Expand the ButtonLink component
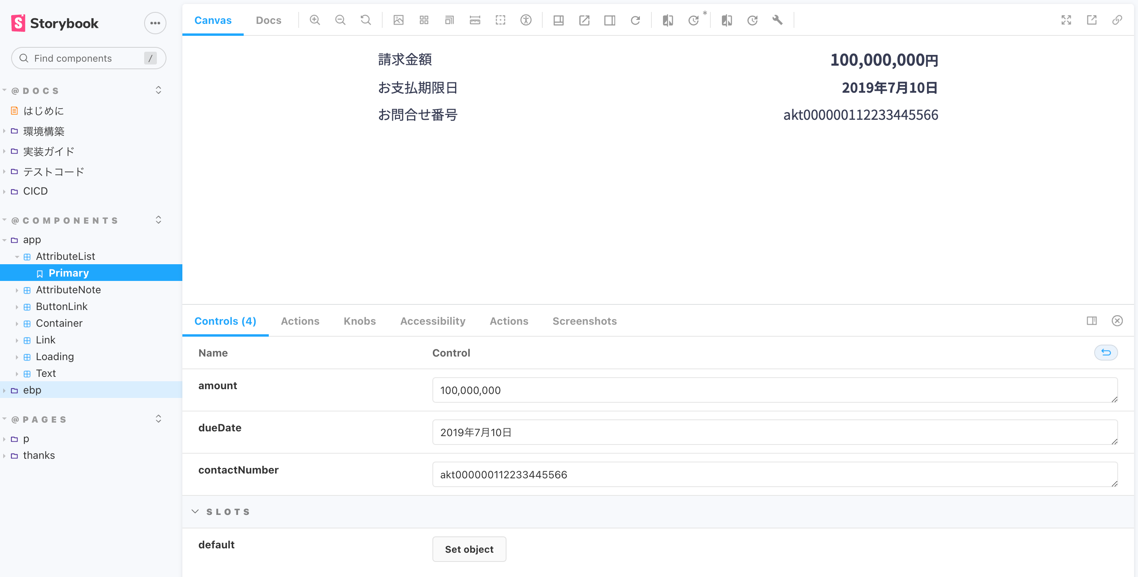Viewport: 1138px width, 577px height. click(x=61, y=306)
